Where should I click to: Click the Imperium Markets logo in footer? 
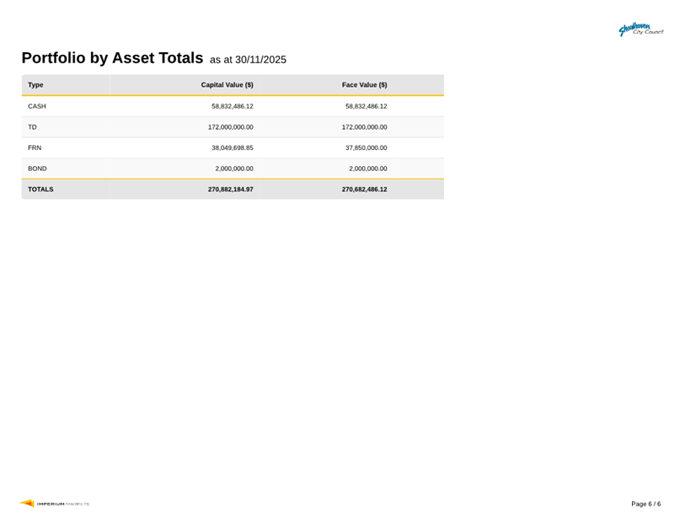click(x=55, y=504)
